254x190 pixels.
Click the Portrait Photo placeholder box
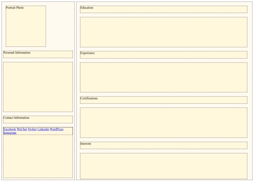point(26,26)
